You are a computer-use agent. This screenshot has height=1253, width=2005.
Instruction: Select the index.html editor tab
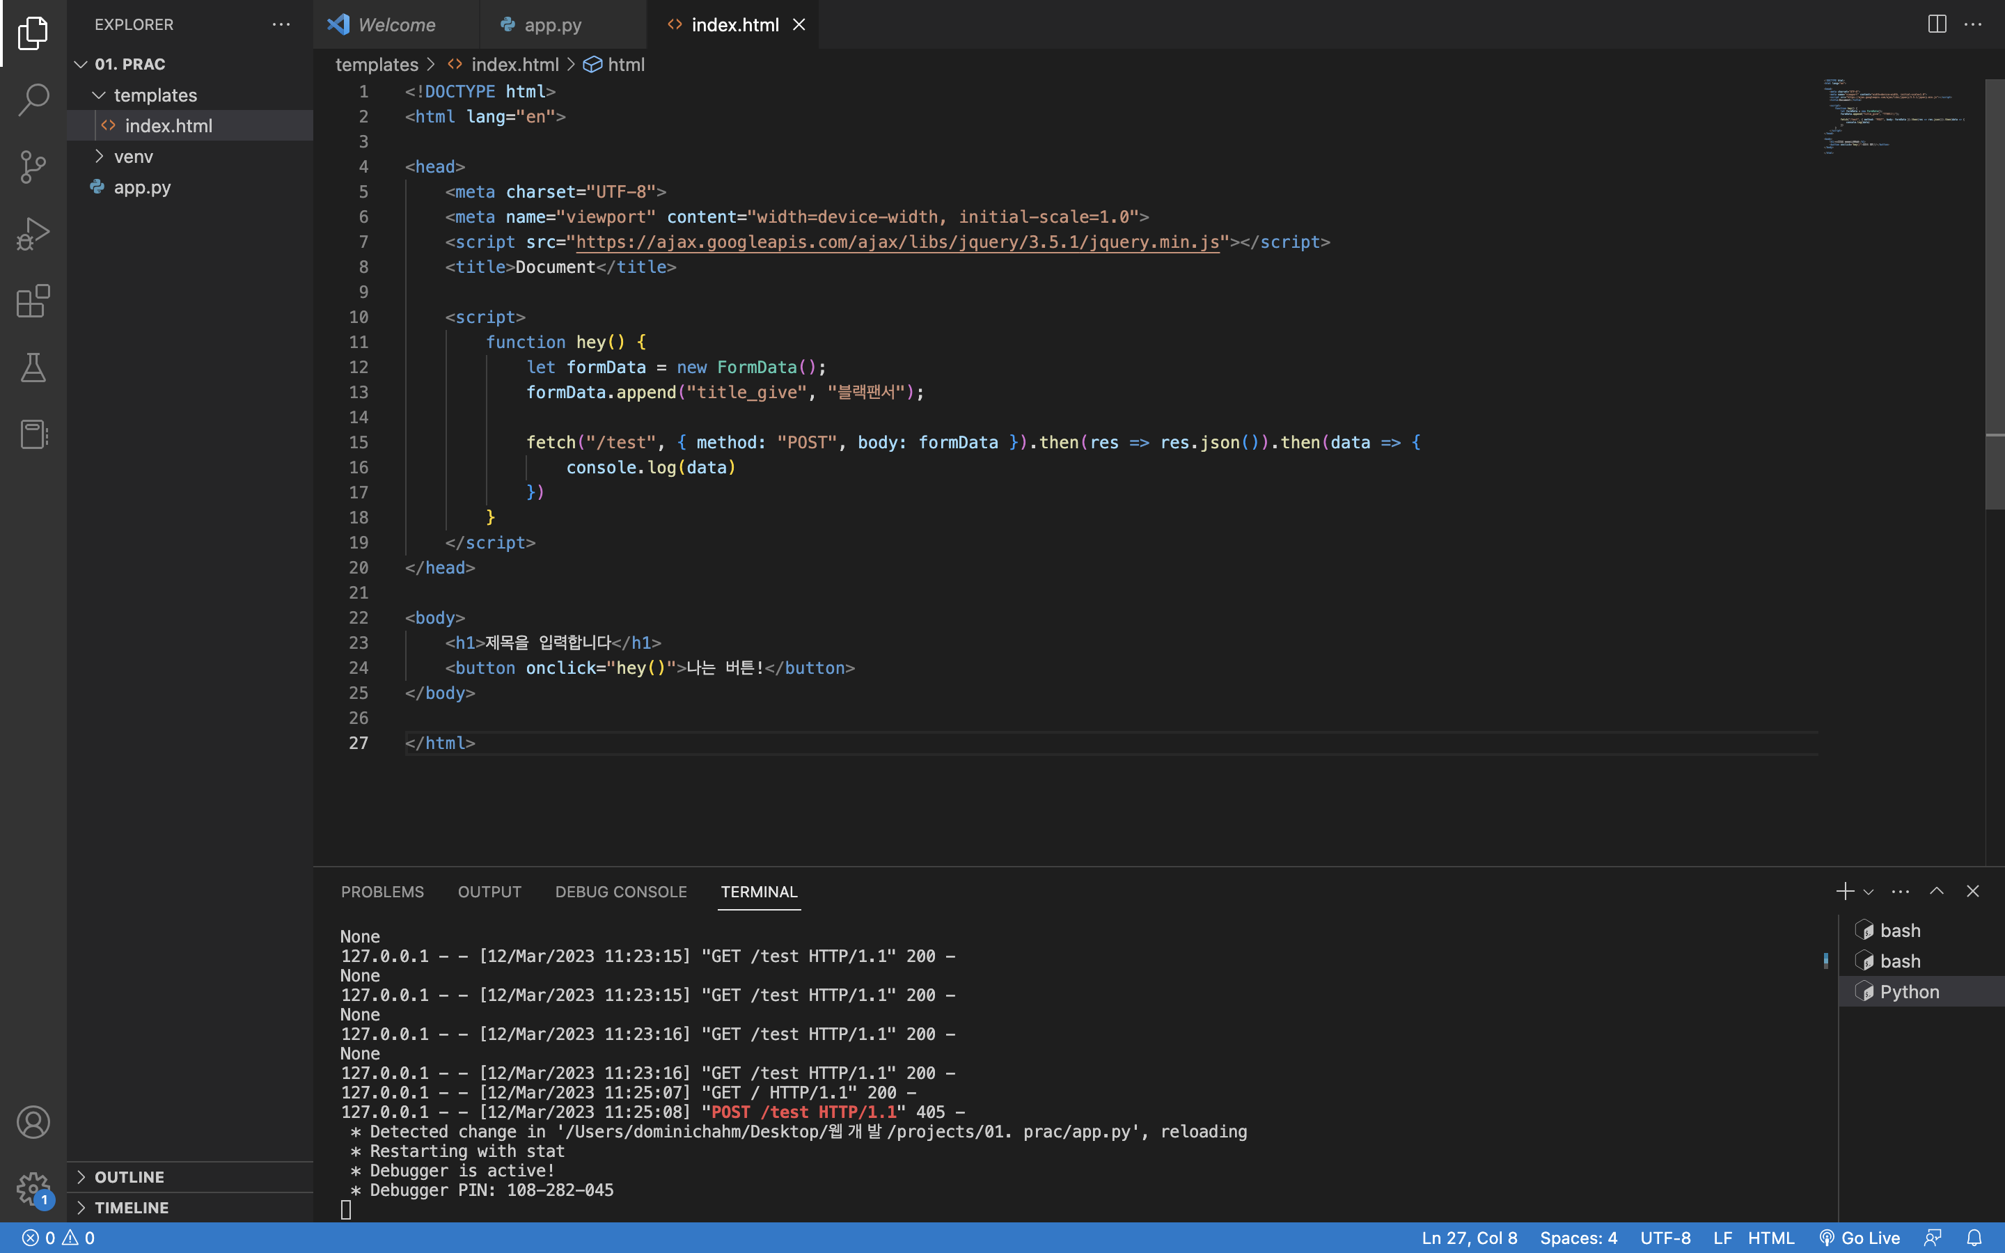pyautogui.click(x=732, y=25)
